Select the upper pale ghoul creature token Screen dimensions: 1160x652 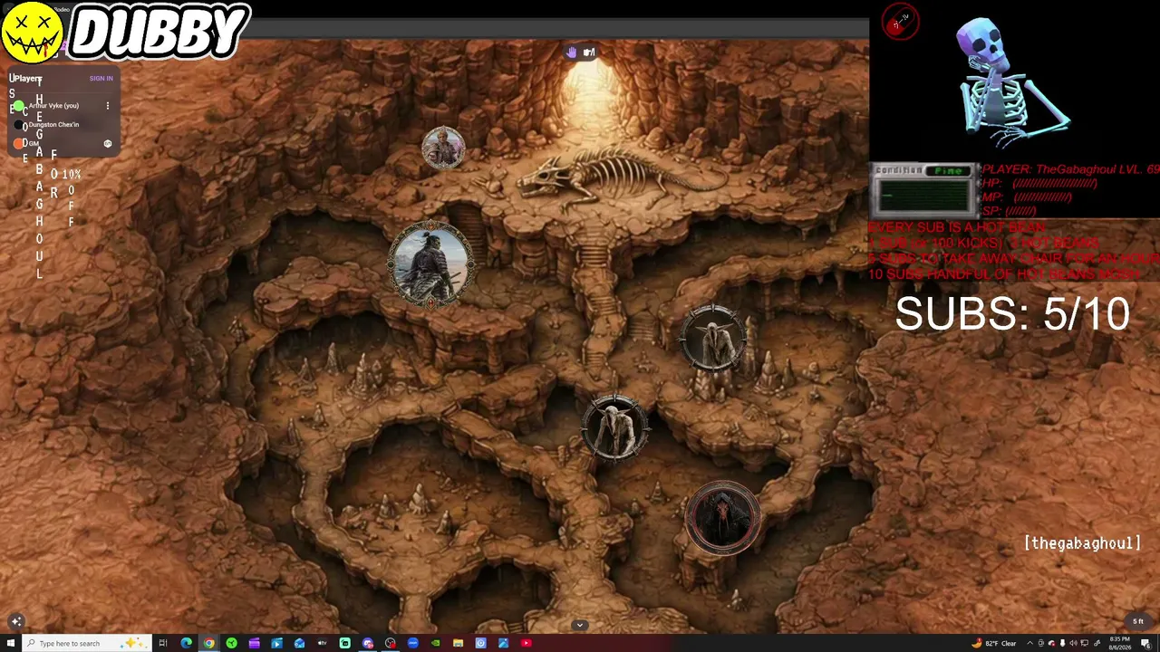click(714, 338)
